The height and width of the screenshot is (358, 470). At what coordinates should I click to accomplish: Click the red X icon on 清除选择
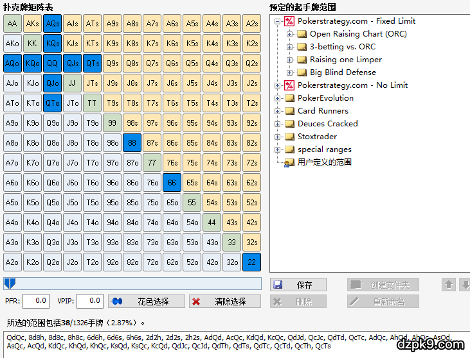pos(196,301)
